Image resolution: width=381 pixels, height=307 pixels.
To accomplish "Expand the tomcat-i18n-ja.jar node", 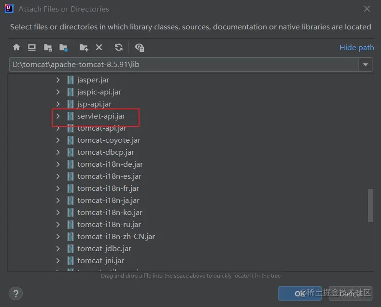I will point(58,200).
